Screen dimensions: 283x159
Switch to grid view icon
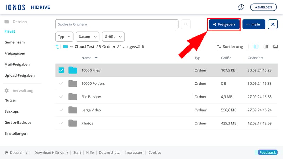point(266,47)
